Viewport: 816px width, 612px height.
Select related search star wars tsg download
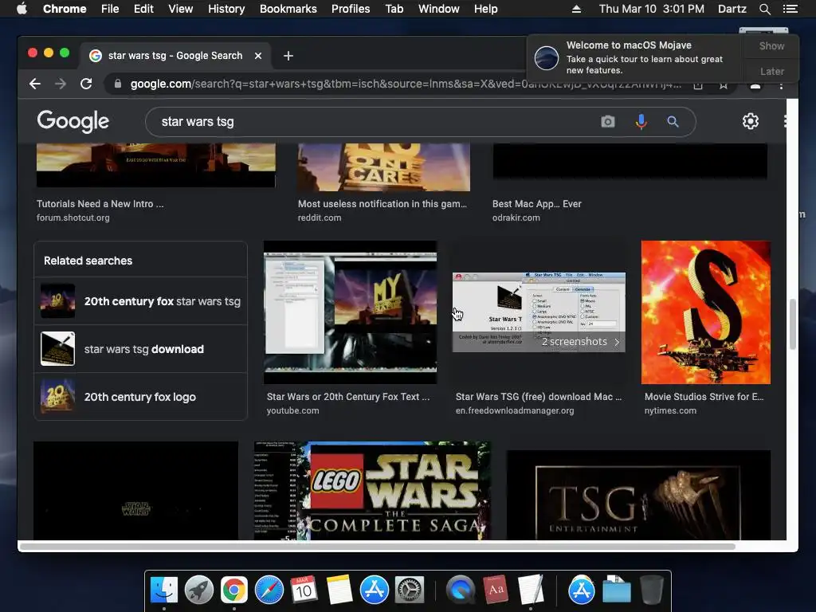[140, 349]
